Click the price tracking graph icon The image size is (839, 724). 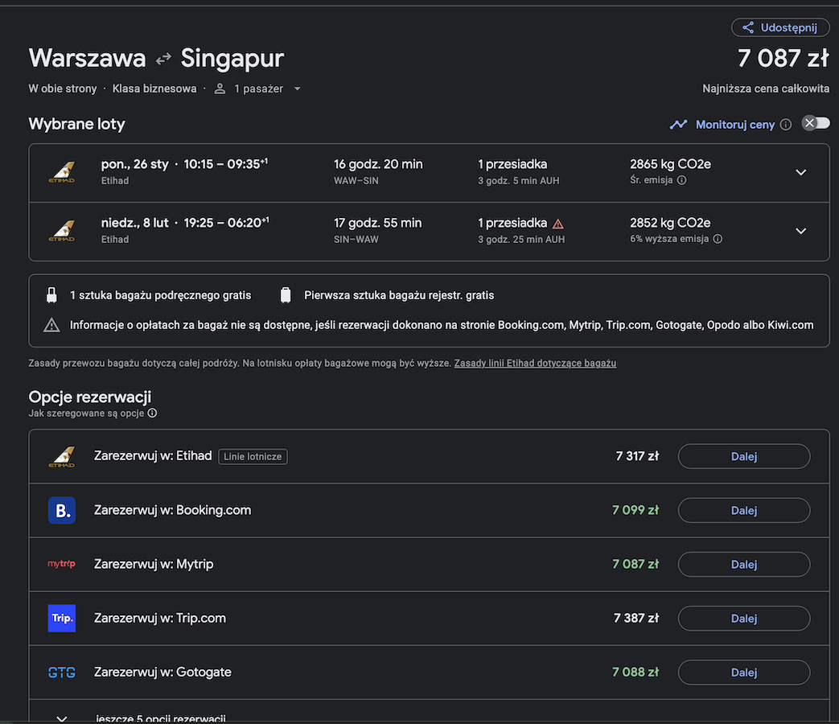[x=678, y=125]
